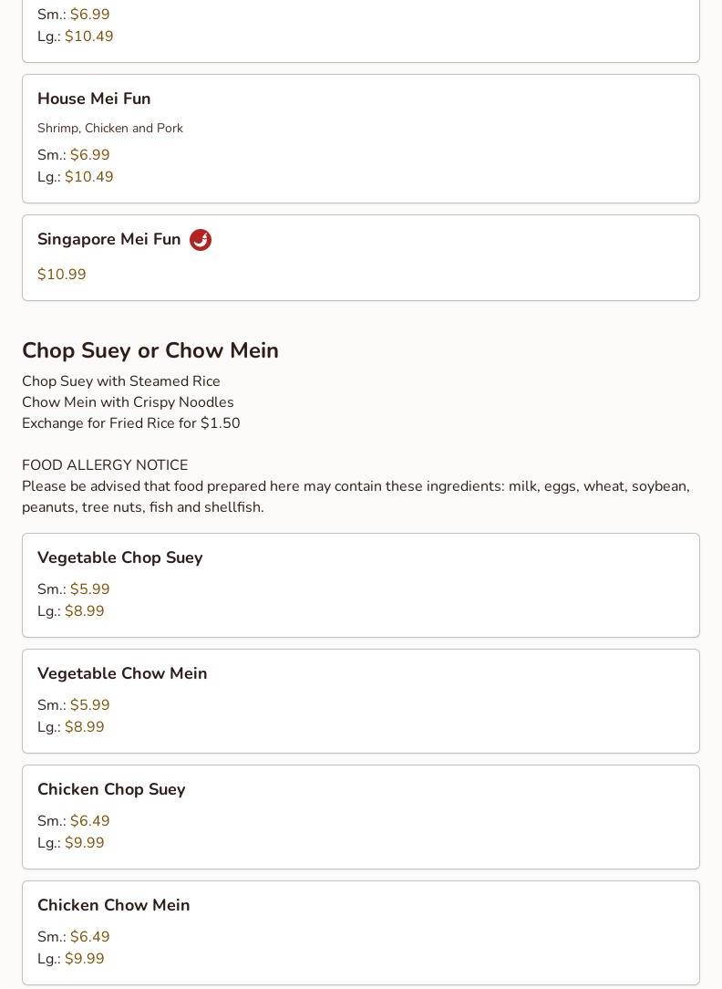
Task: Click the Singapore Mei Fun $10.99 price
Action: tap(62, 275)
